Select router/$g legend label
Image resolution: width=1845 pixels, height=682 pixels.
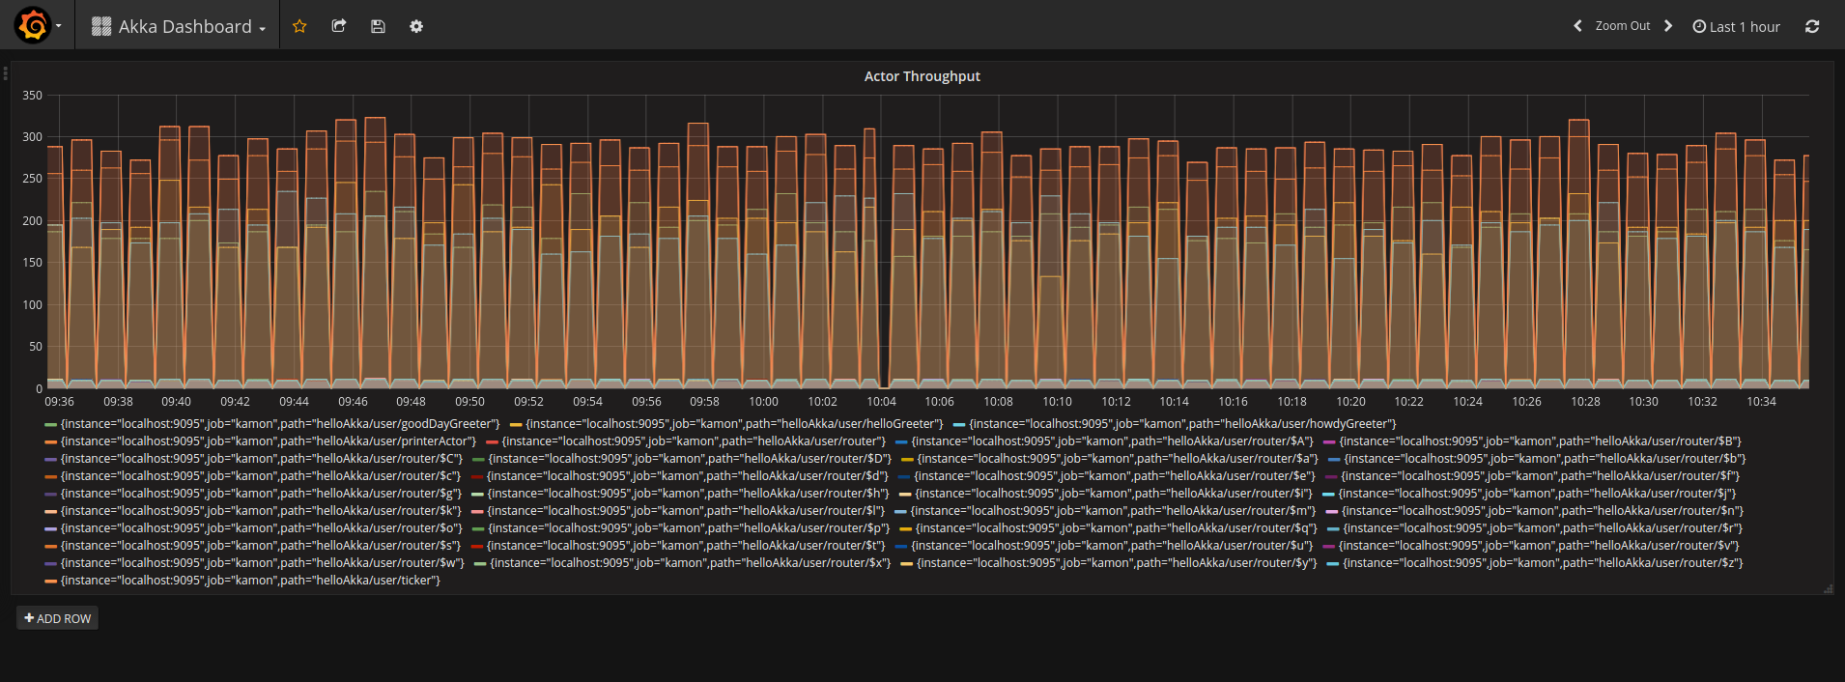tap(261, 494)
